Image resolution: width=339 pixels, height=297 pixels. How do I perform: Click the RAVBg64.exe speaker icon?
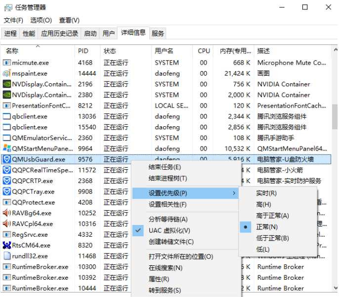[x=7, y=213]
